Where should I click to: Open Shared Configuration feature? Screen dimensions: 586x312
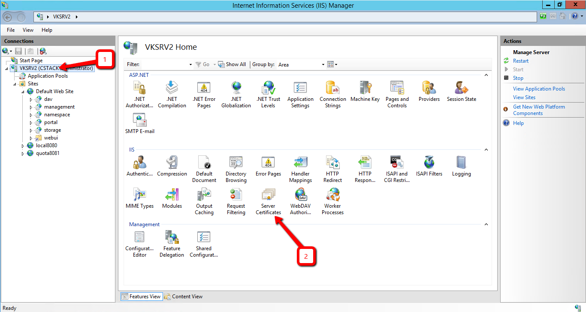click(x=204, y=244)
